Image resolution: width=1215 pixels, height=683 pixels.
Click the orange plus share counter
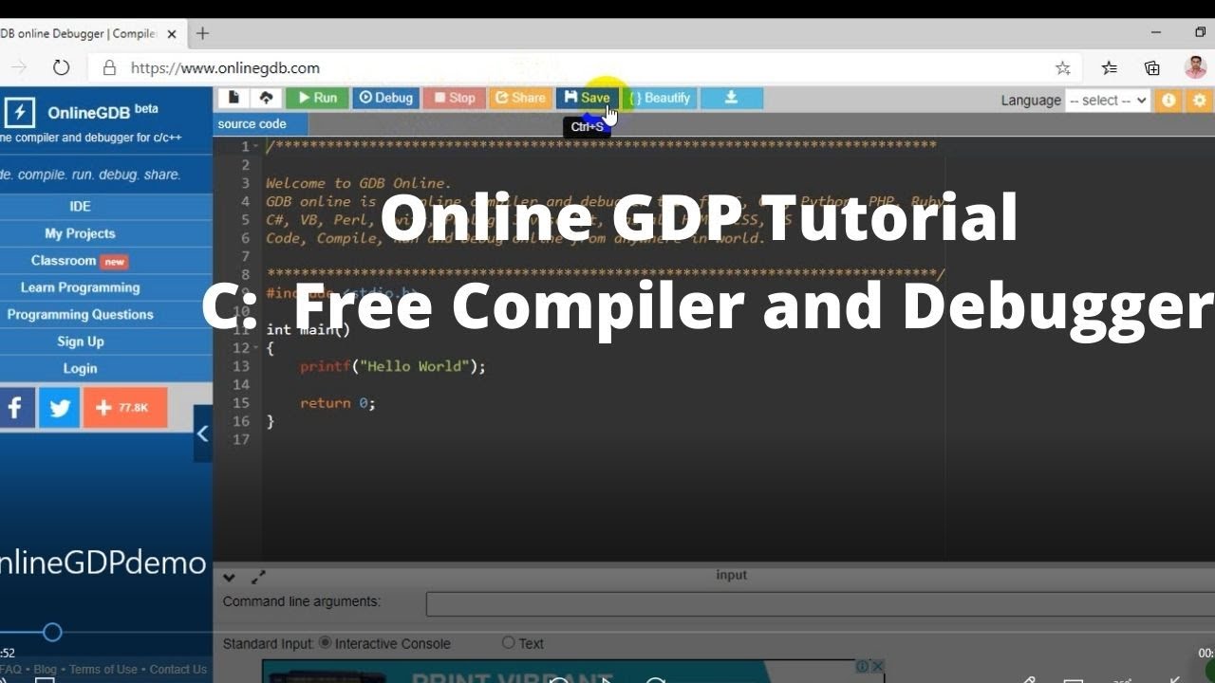click(x=125, y=408)
